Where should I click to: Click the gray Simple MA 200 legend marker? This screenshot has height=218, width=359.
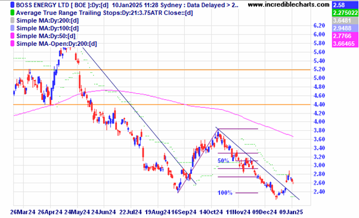point(12,21)
